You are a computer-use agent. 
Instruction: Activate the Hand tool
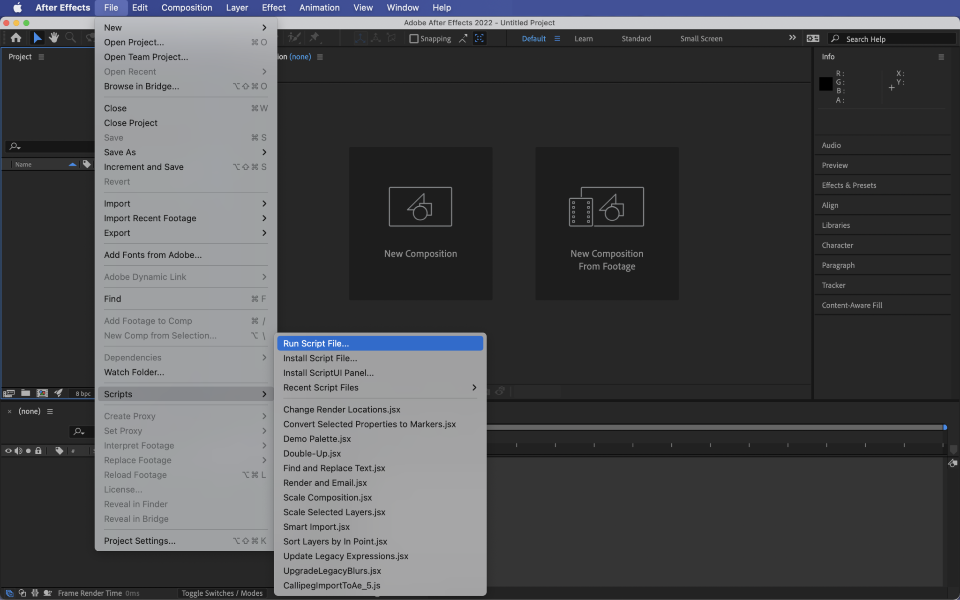pos(53,37)
